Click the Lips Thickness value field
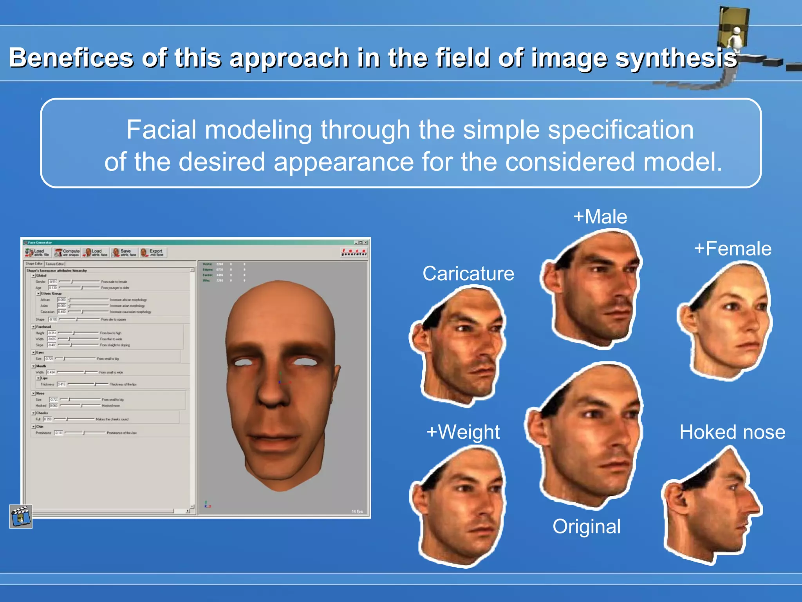 point(61,384)
